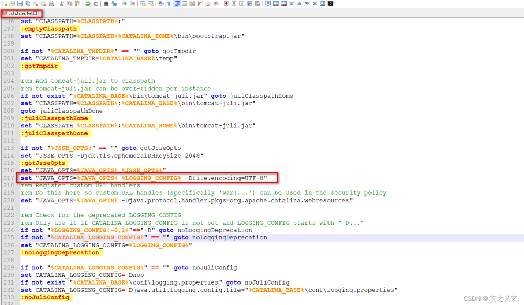Screen dimensions: 524x305
Task: Select the catalina.bat tab
Action: (x=20, y=13)
